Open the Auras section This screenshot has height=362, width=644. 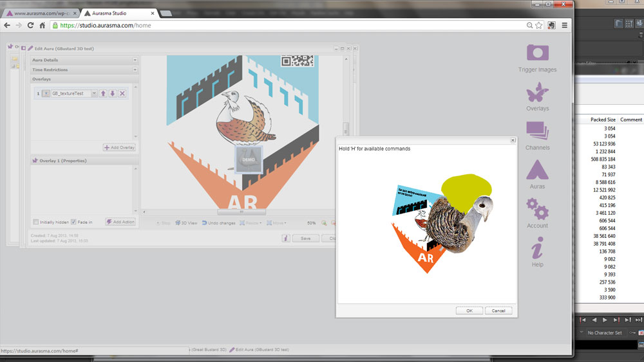pyautogui.click(x=537, y=172)
